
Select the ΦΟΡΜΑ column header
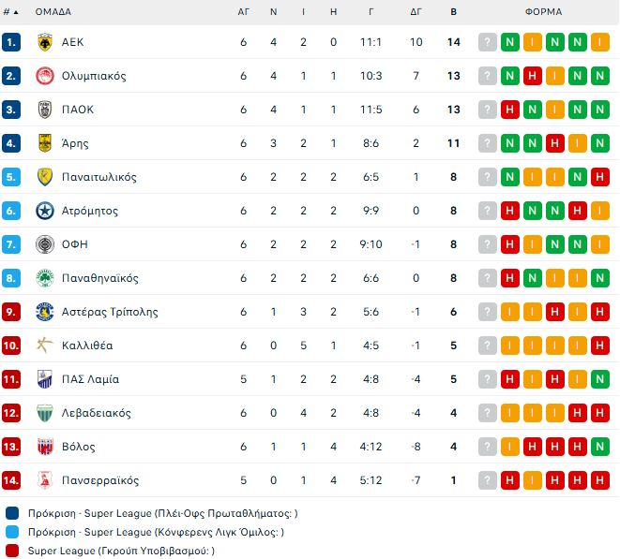coord(544,12)
